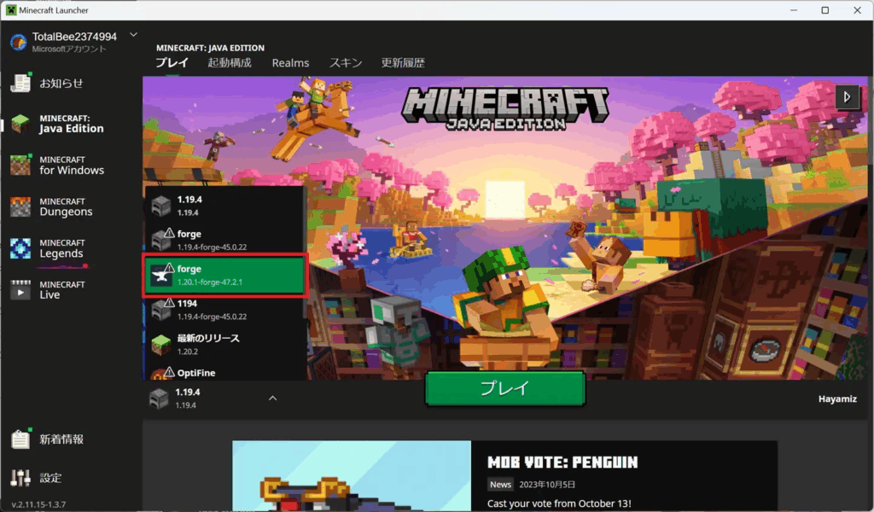Click the next banner arrow icon
This screenshot has height=512, width=874.
tap(847, 96)
